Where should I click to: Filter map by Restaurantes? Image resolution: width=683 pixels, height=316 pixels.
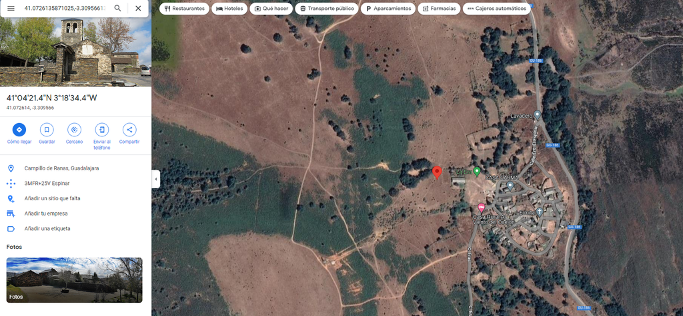click(x=184, y=8)
